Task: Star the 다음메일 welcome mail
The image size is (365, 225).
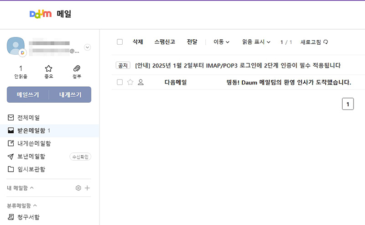Action: pos(130,82)
